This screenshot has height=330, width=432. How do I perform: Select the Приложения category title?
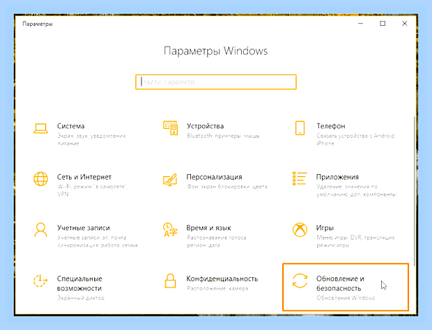[337, 177]
